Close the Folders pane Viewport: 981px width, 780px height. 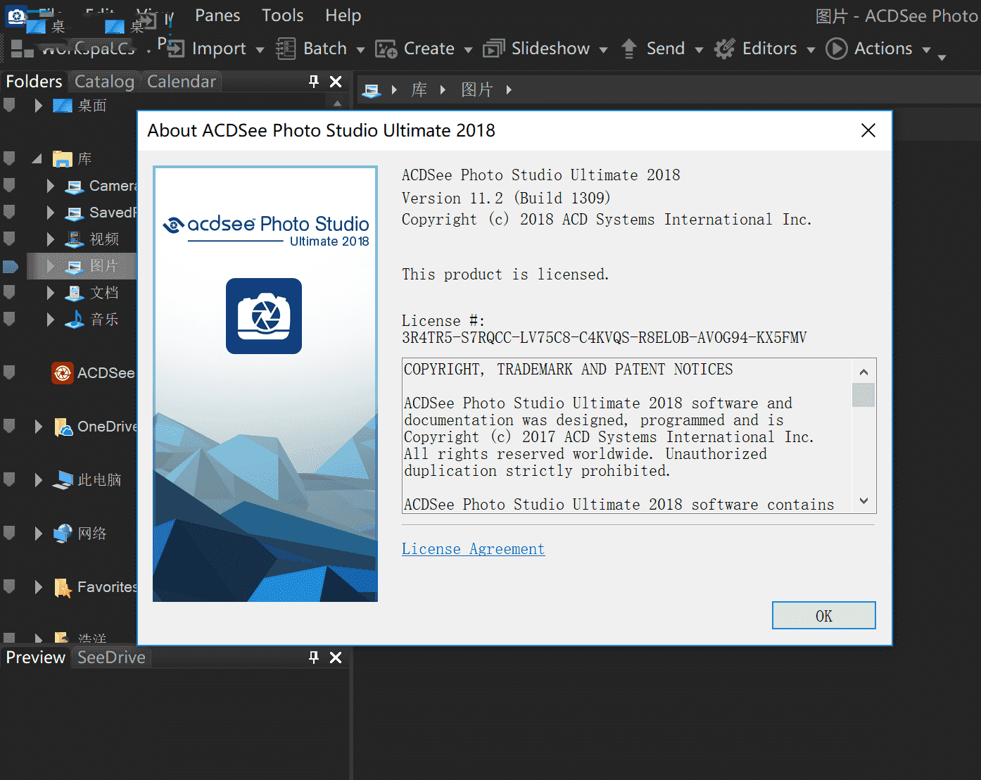pos(336,82)
